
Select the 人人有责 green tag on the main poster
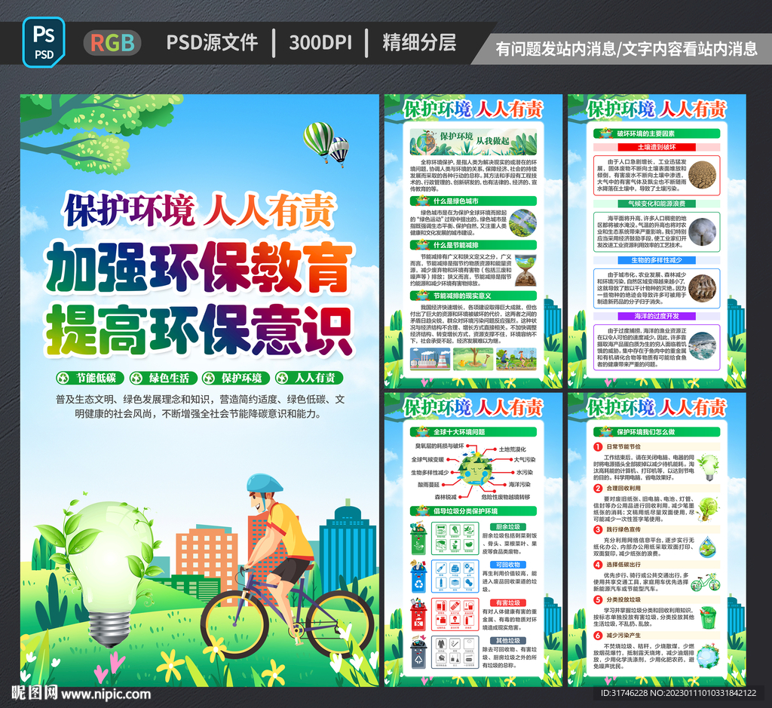pyautogui.click(x=309, y=378)
